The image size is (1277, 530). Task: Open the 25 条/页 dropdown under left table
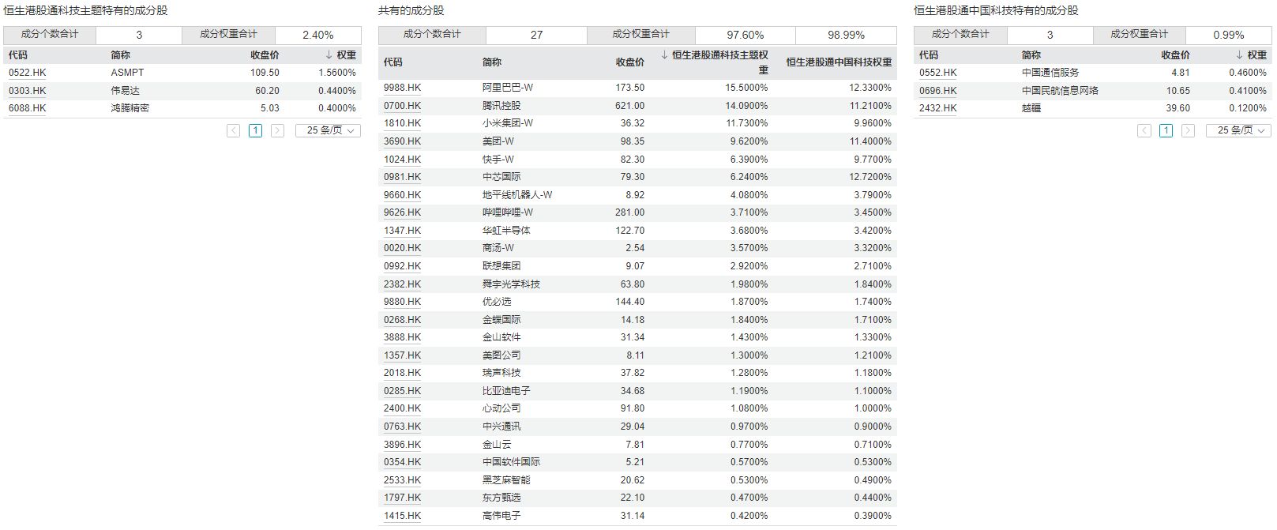(x=328, y=130)
